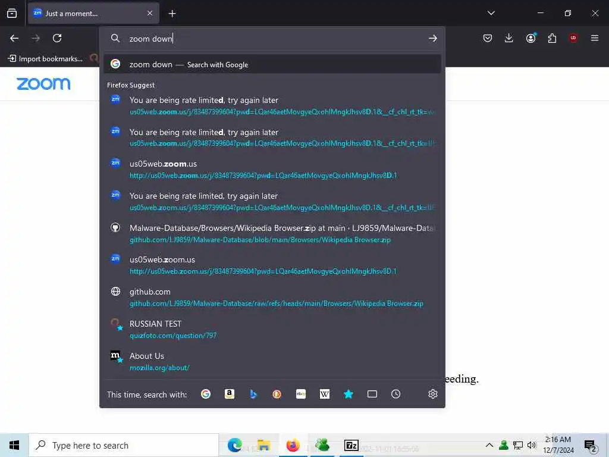Reload the current page
Image resolution: width=609 pixels, height=457 pixels.
coord(57,38)
